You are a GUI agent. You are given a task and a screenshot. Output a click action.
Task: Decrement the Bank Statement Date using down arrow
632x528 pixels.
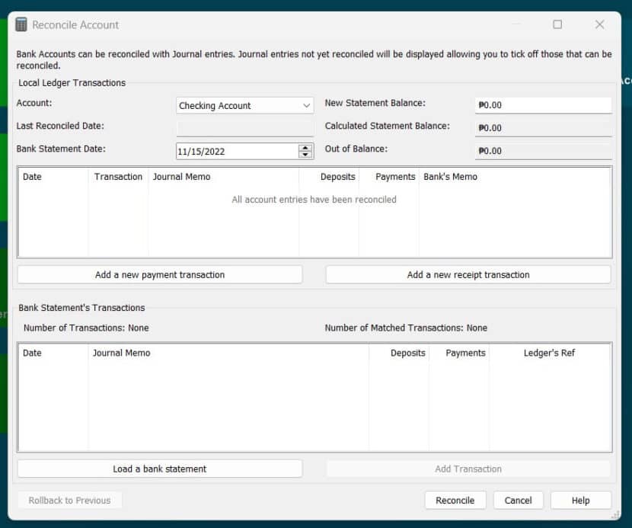coord(305,154)
